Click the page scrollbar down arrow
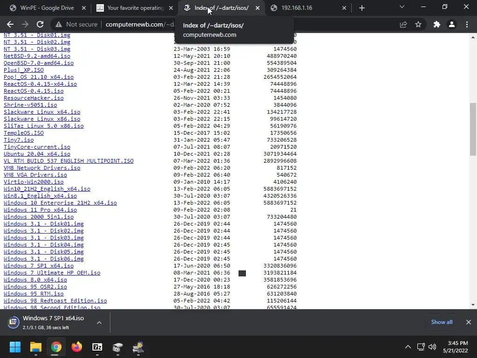477x358 pixels. click(473, 305)
